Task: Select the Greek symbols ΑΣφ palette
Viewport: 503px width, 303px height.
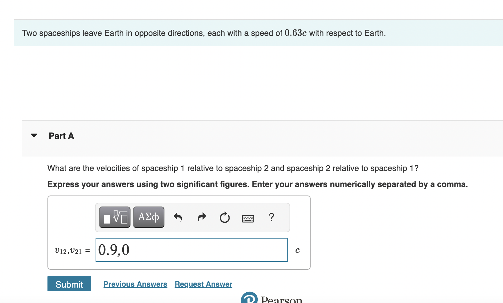Action: [148, 217]
